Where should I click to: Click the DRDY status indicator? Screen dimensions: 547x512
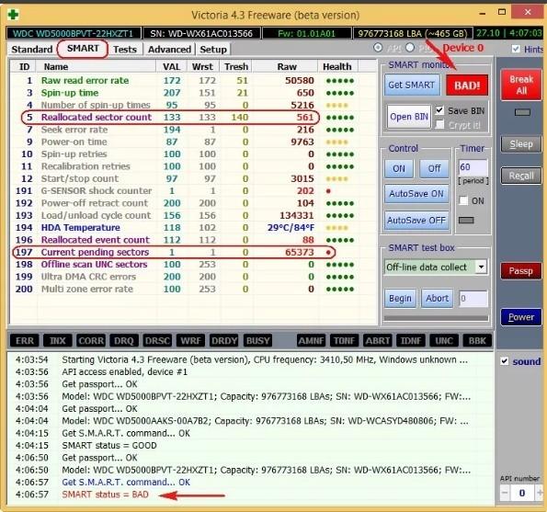(x=224, y=340)
